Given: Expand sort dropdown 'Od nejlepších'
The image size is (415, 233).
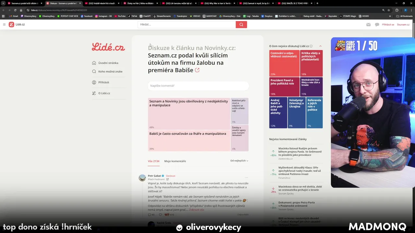Looking at the screenshot, I should click(239, 161).
